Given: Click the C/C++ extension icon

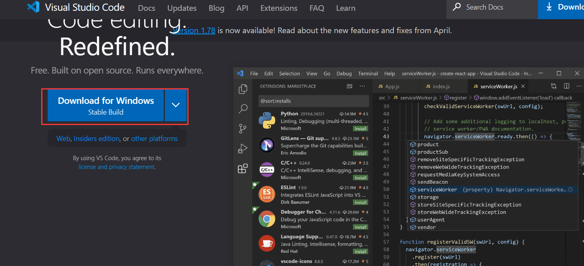Looking at the screenshot, I should coord(267,170).
